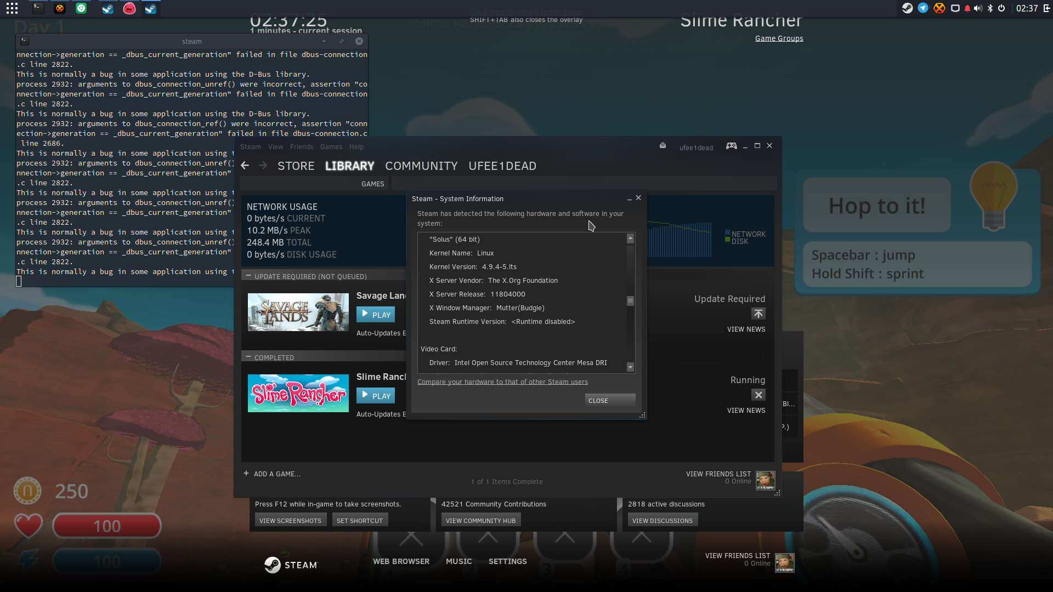
Task: Switch to the STORE tab
Action: click(296, 166)
